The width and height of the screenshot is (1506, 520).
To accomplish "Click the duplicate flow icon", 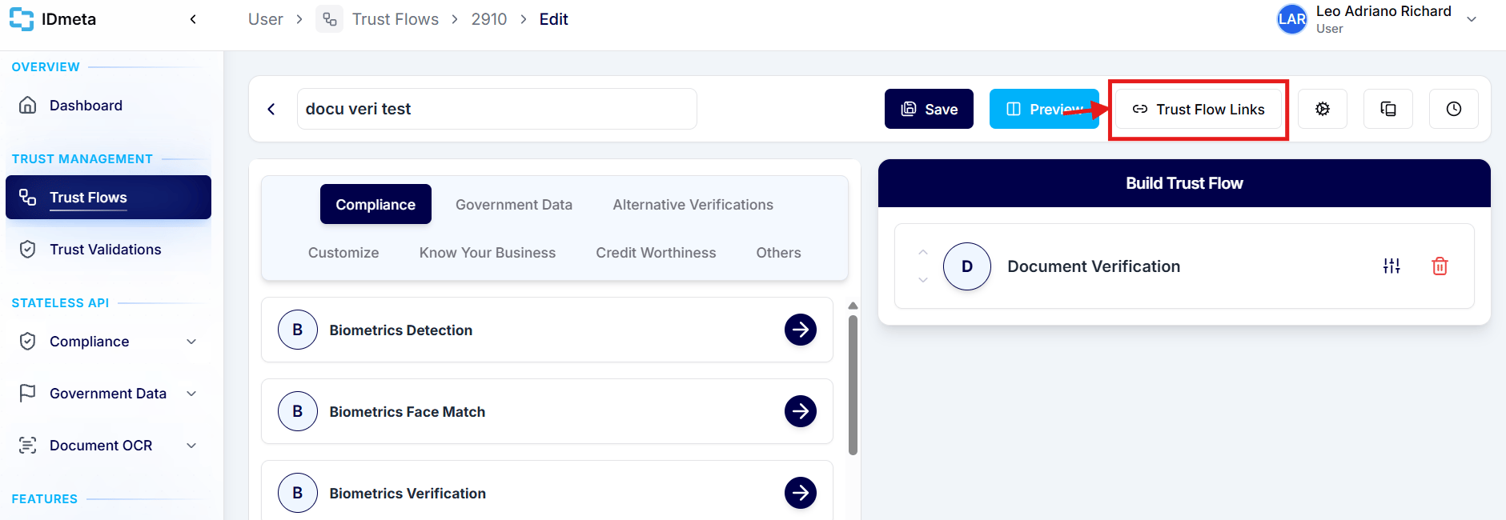I will click(x=1388, y=109).
